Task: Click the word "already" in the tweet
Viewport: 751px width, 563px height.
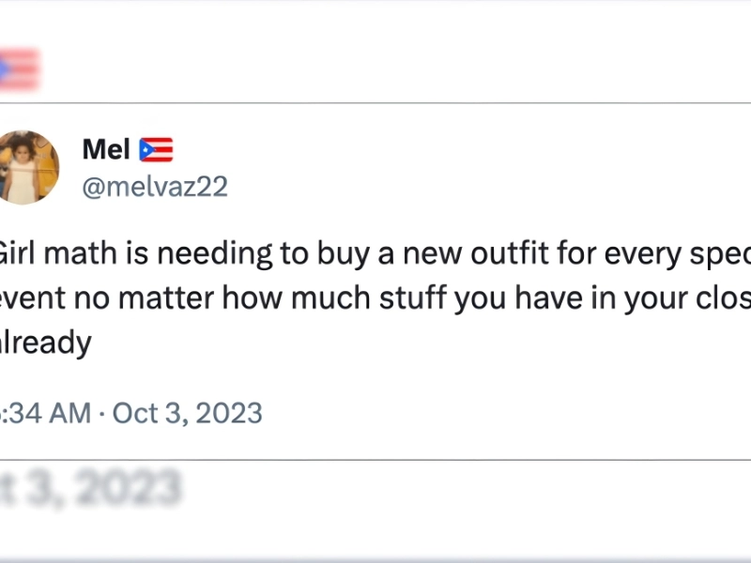Action: 45,342
